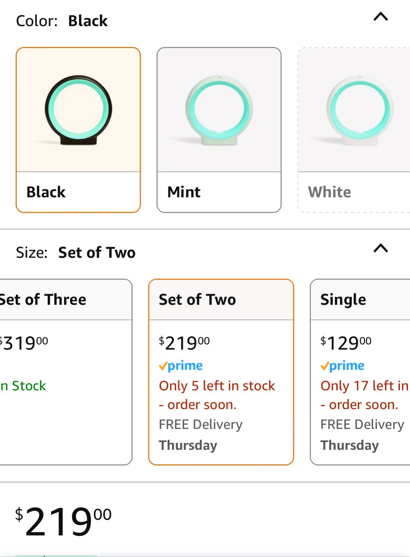Screen dimensions: 410x557
Task: Choose the unavailable White color option
Action: click(x=354, y=130)
